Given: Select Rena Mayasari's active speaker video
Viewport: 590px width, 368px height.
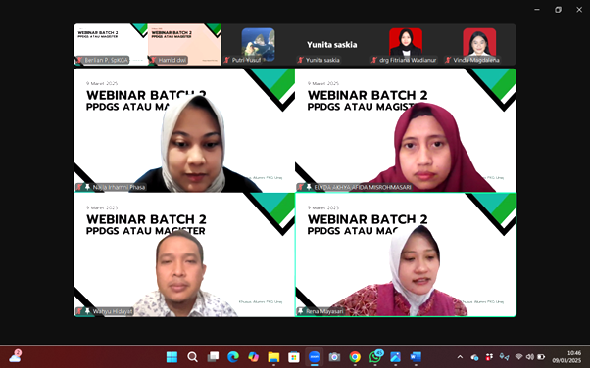Looking at the screenshot, I should (x=406, y=254).
